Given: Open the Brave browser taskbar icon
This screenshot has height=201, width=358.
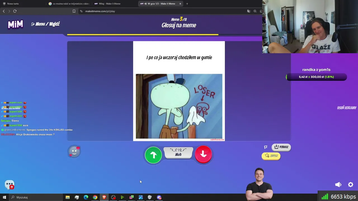Looking at the screenshot, I should [x=104, y=197].
